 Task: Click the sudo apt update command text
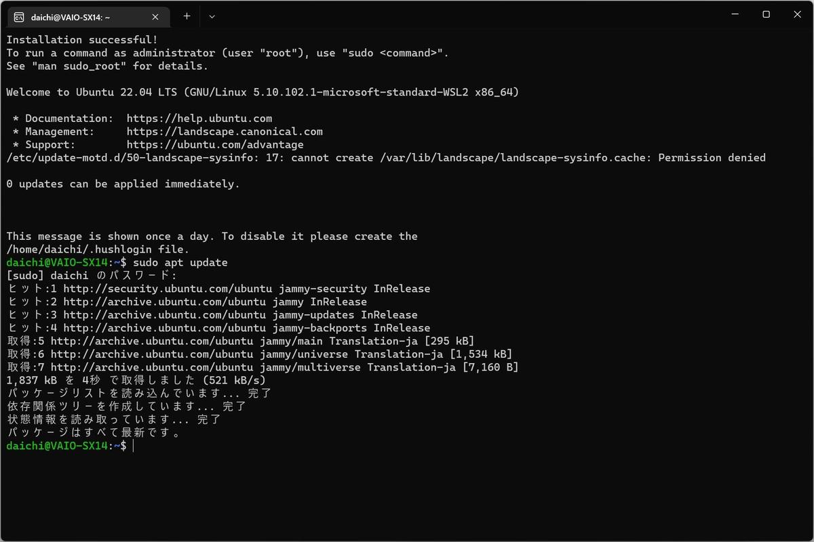[x=180, y=262]
